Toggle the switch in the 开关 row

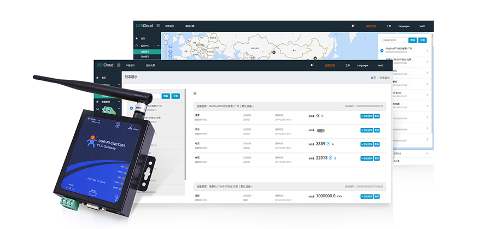[321, 131]
